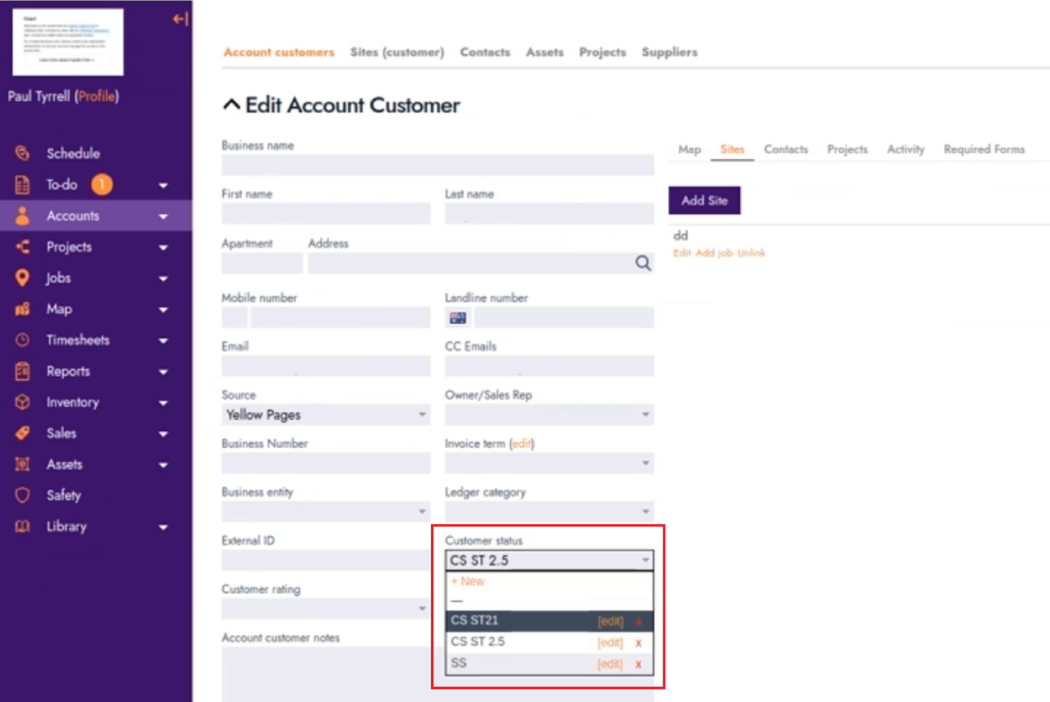
Task: Click the Jobs location pin icon
Action: coord(22,278)
